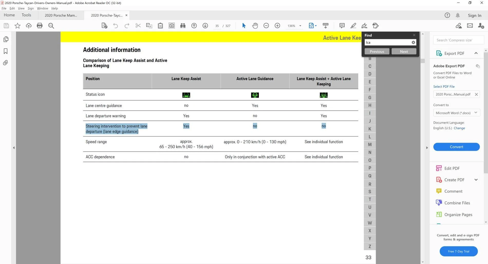Zoom in with the plus icon

277,26
